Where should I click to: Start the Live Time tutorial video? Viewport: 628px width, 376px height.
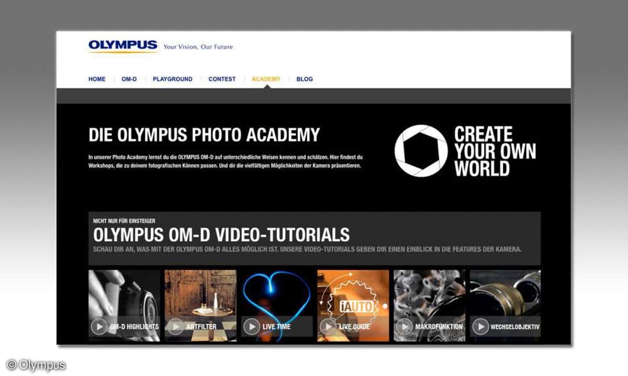(x=252, y=326)
